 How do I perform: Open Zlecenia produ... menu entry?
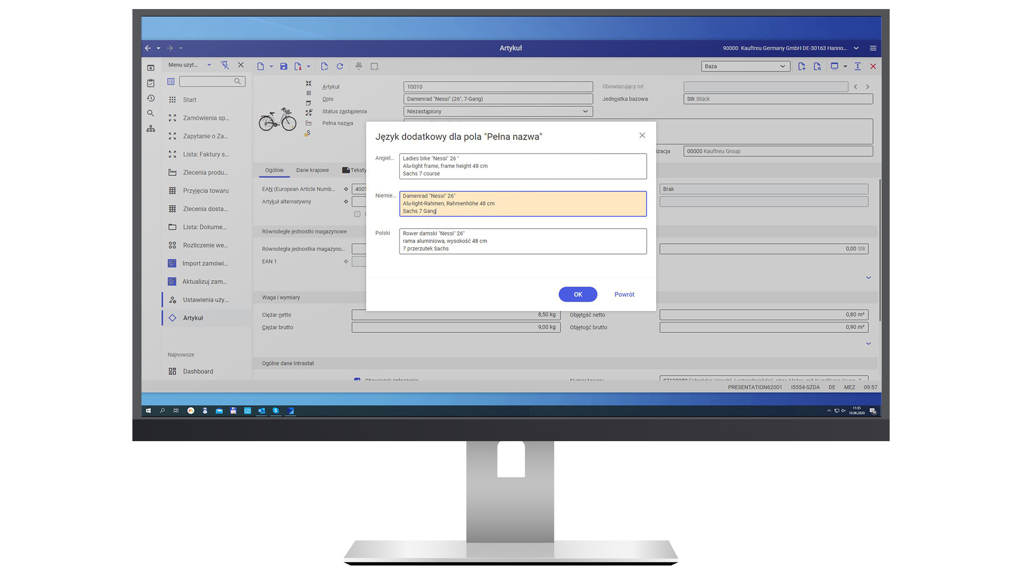(206, 173)
